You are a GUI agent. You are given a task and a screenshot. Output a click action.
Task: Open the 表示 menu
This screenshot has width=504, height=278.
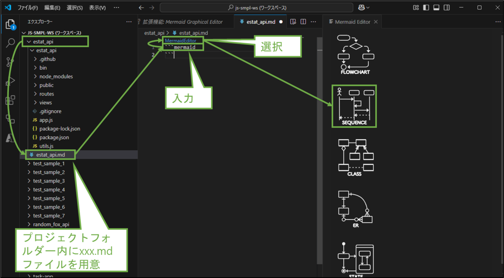(97, 8)
